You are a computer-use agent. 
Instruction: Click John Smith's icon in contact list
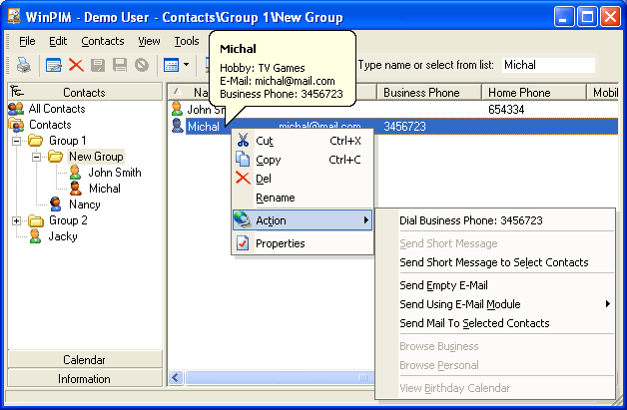point(177,109)
